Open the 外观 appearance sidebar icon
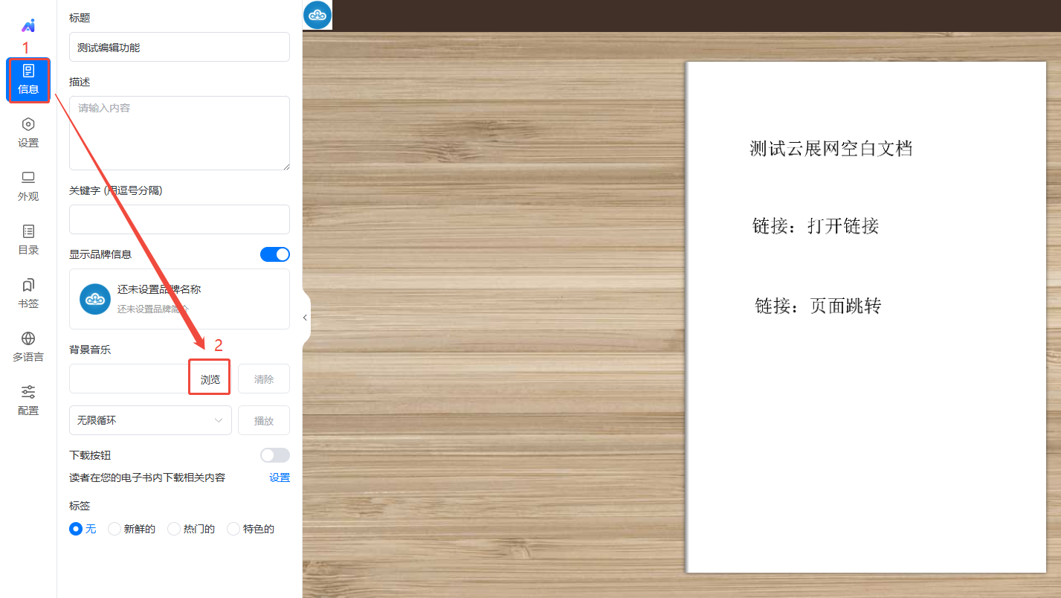This screenshot has height=598, width=1061. 28,186
